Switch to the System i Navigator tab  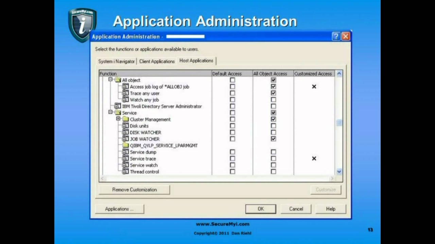(117, 61)
